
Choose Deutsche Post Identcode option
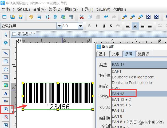[139, 77]
